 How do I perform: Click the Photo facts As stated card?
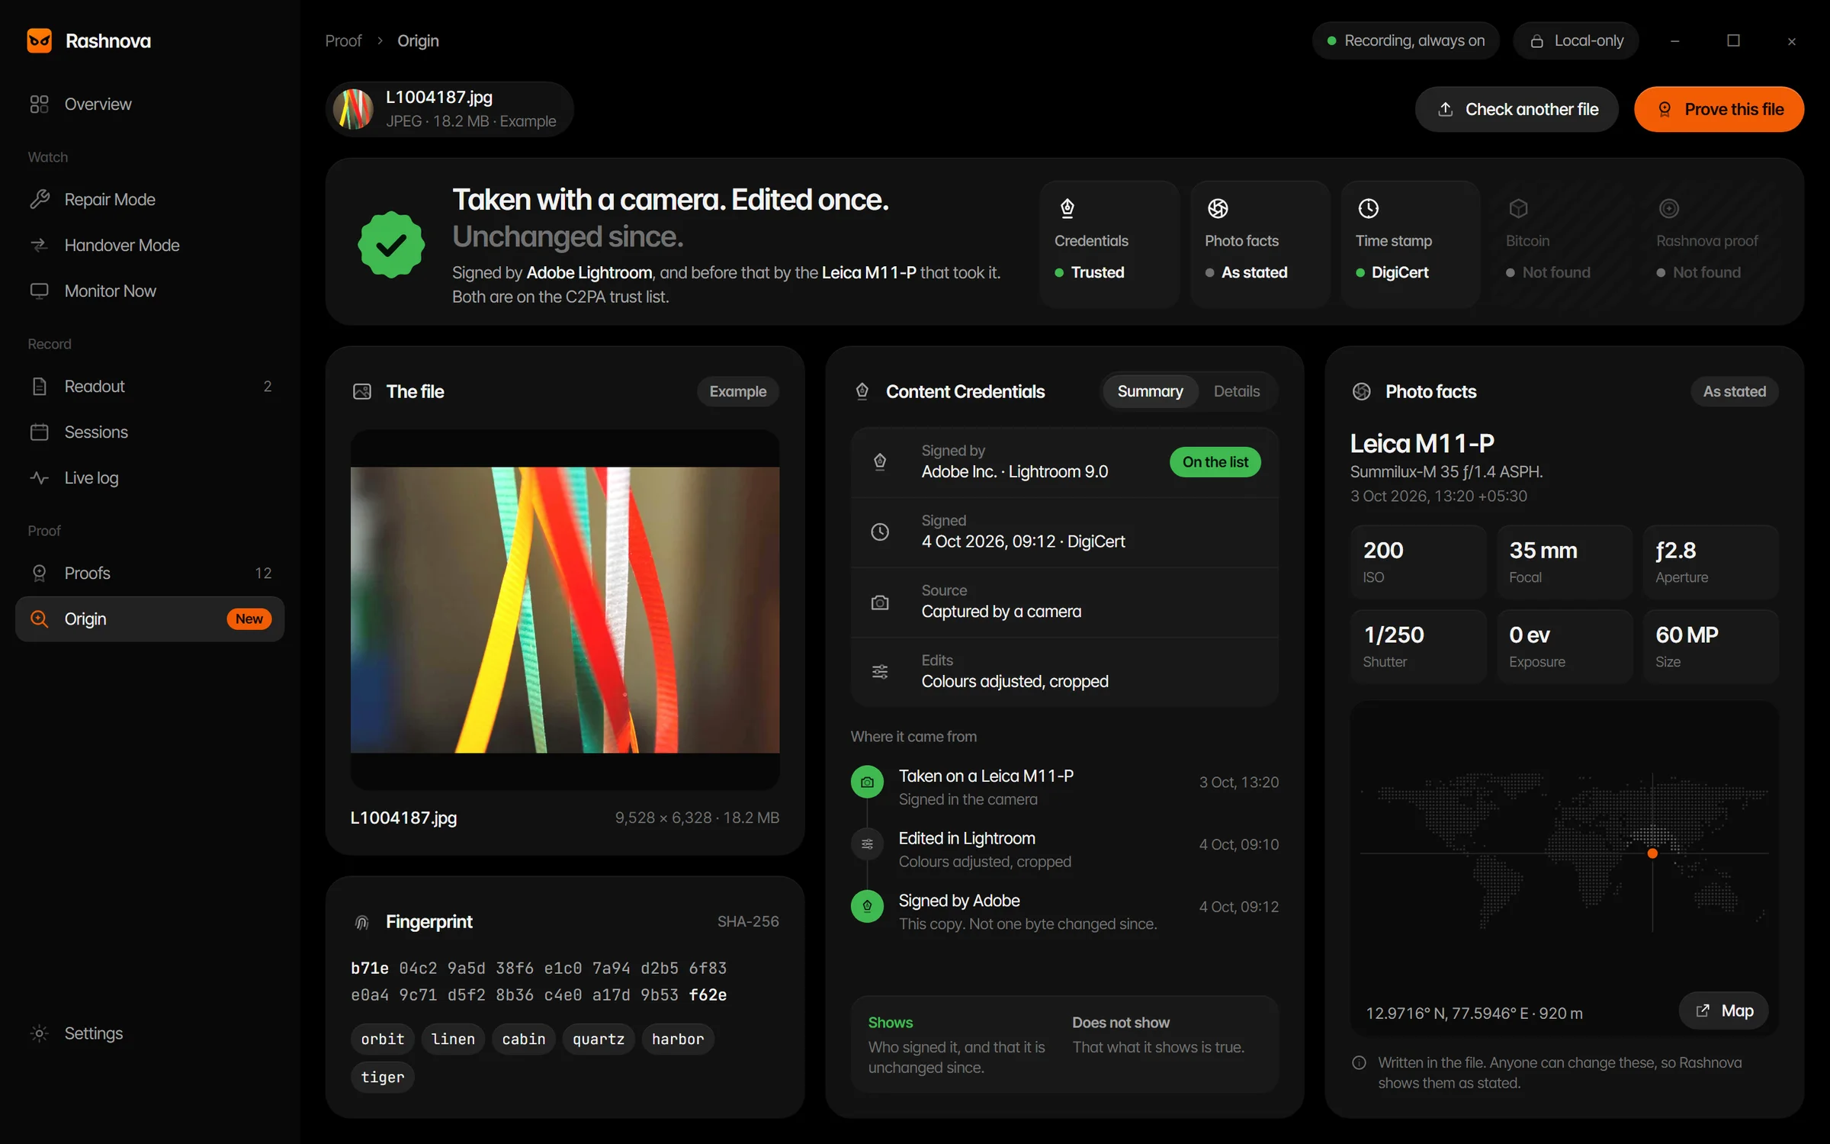[x=1260, y=244]
